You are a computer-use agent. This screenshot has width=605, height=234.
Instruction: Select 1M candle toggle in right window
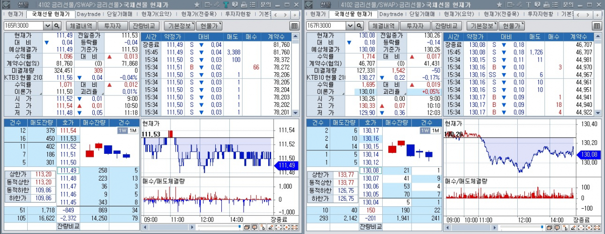[x=435, y=131]
